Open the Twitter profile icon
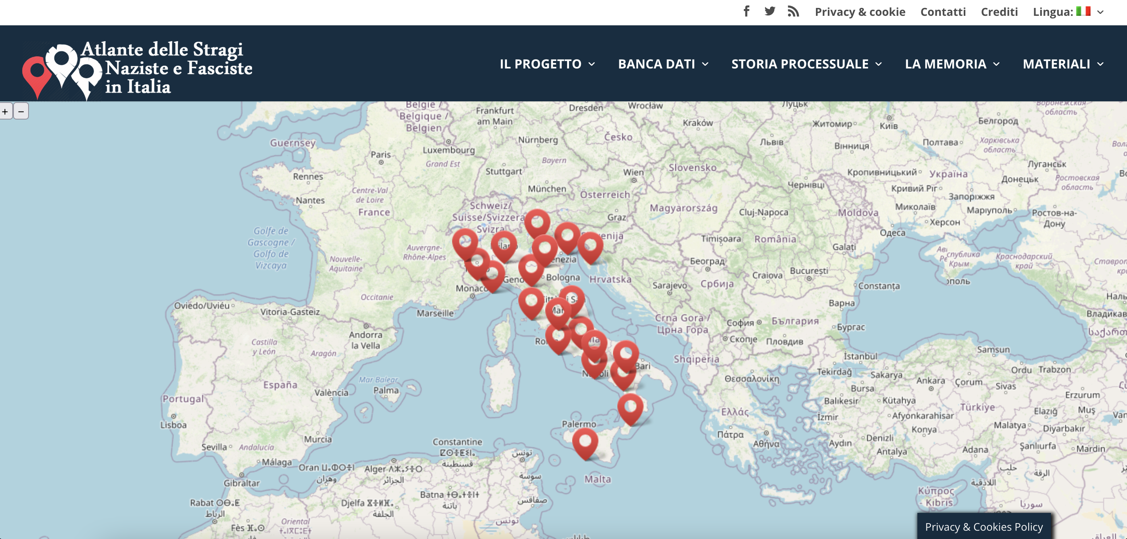1127x539 pixels. pyautogui.click(x=770, y=11)
